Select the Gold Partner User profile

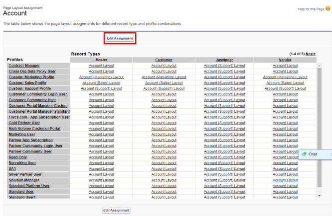coord(24,123)
